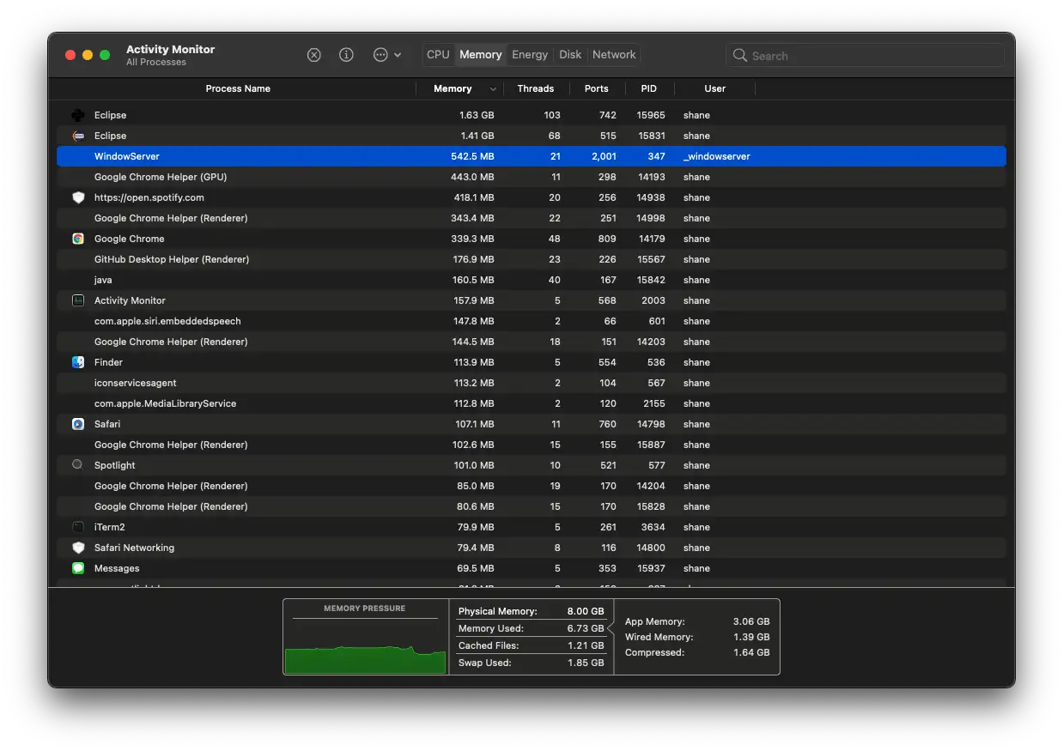Select the Google Chrome Helper (GPU) row
The height and width of the screenshot is (751, 1063).
(531, 177)
